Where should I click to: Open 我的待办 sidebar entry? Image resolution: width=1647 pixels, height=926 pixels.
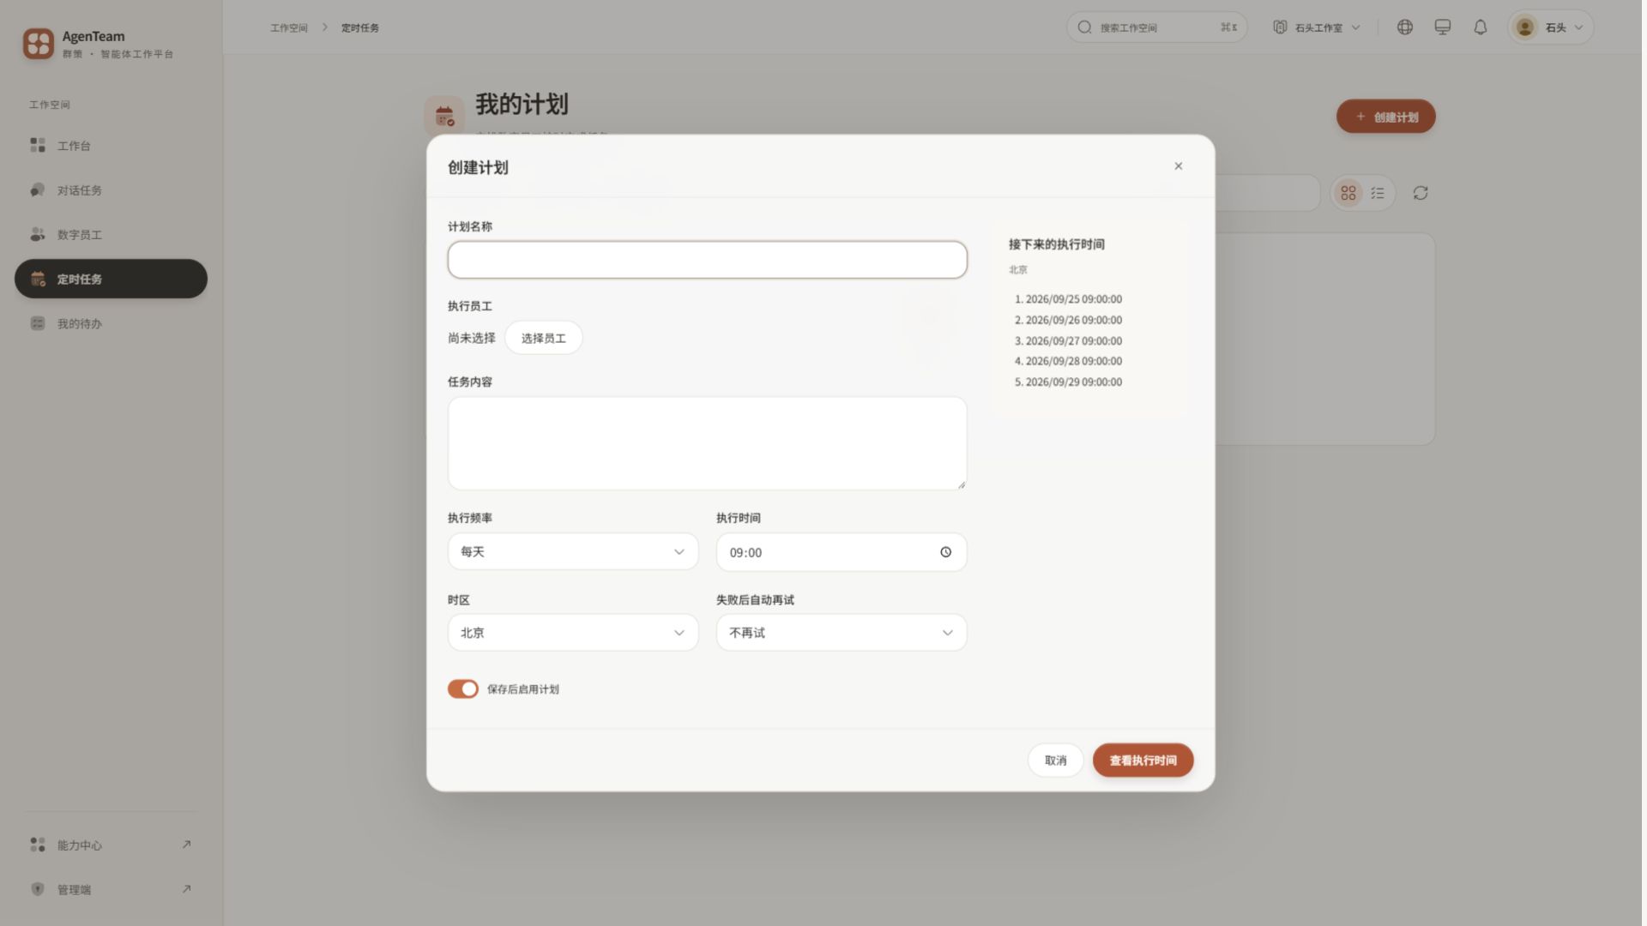click(x=111, y=323)
